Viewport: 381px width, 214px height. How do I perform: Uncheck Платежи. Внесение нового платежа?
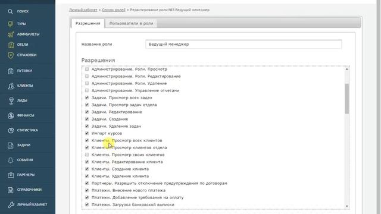(87, 190)
